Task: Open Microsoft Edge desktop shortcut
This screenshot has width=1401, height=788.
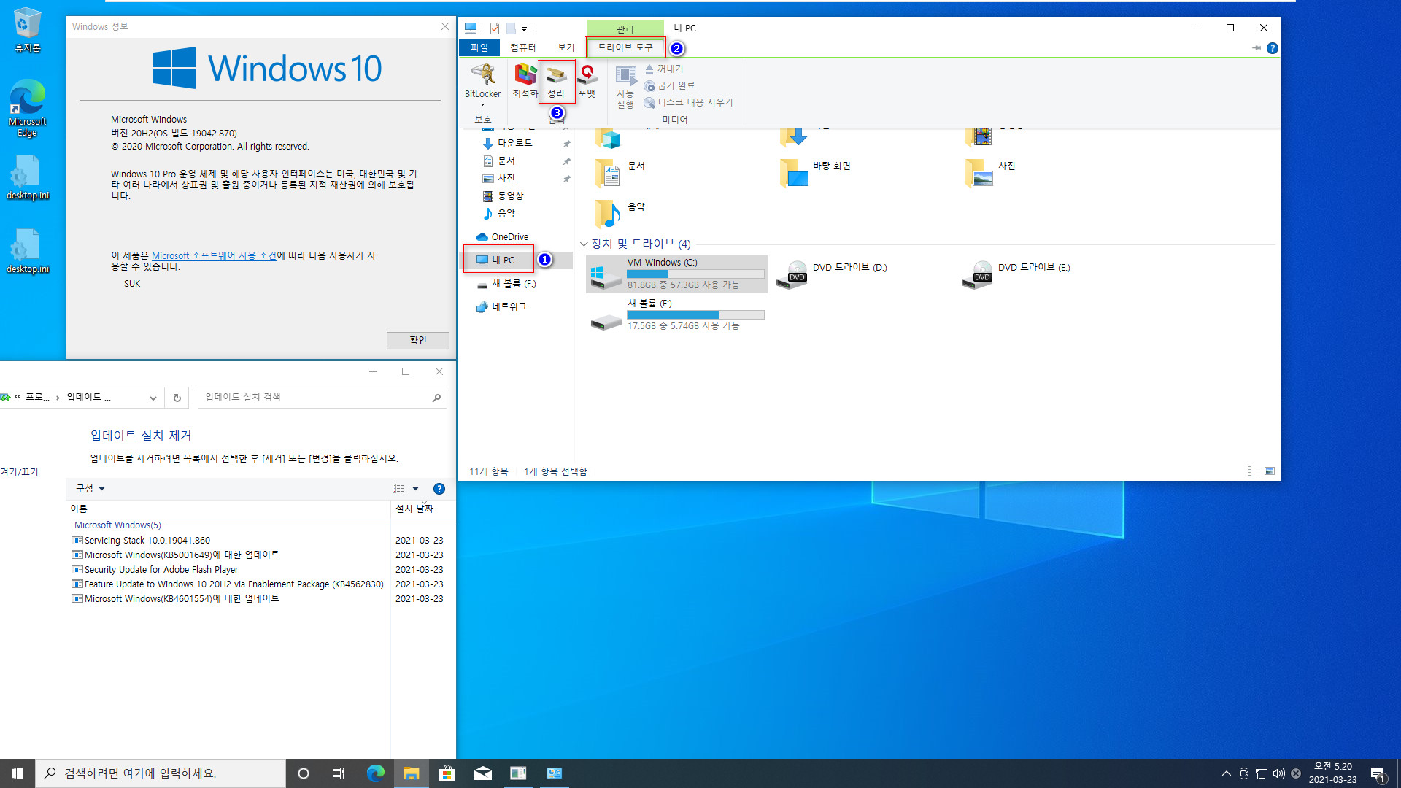Action: pyautogui.click(x=28, y=108)
